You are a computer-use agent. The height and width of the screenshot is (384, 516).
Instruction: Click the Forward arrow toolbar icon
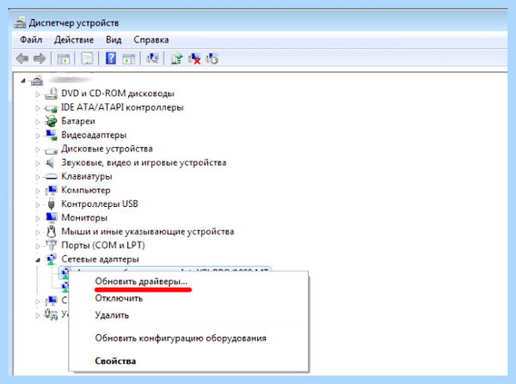coord(40,59)
